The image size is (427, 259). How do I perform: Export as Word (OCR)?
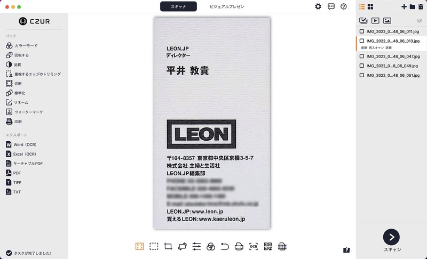tap(21, 144)
